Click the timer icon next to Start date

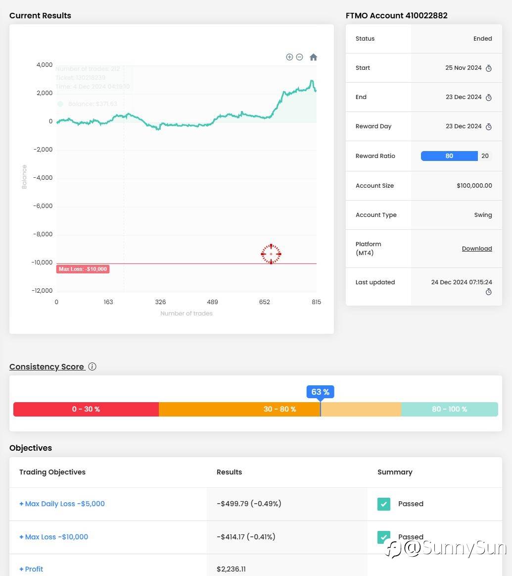click(x=489, y=68)
